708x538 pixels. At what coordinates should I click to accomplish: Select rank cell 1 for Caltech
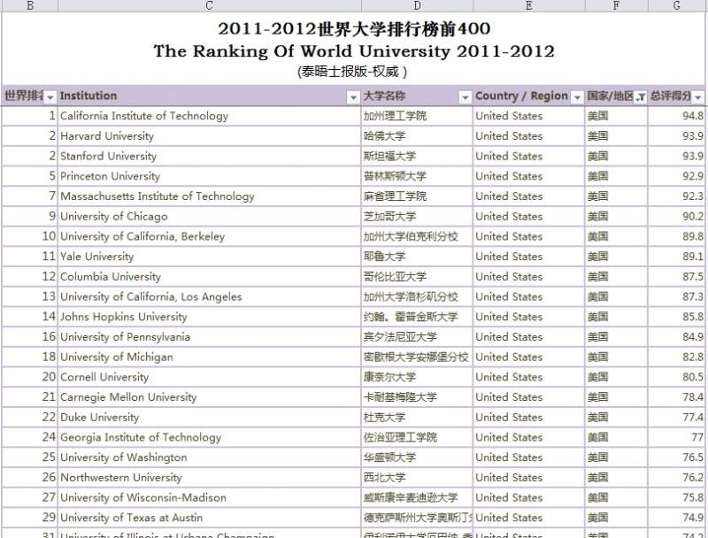[30, 116]
